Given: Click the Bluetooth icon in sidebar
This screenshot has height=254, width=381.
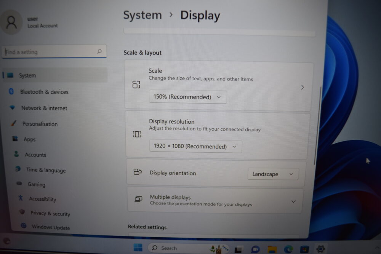Looking at the screenshot, I should (x=11, y=91).
